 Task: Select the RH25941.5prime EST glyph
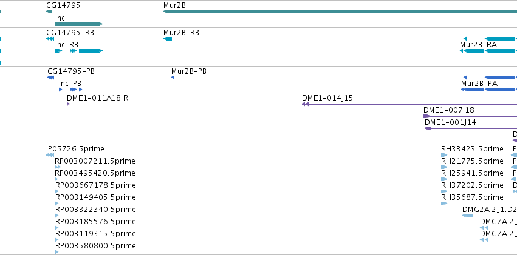point(444,179)
